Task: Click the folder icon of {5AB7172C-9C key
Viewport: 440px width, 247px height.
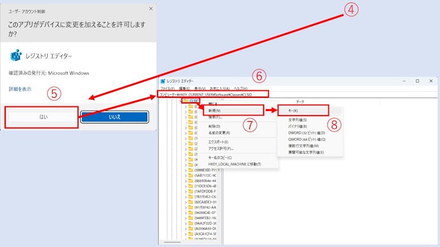Action: 191,176
